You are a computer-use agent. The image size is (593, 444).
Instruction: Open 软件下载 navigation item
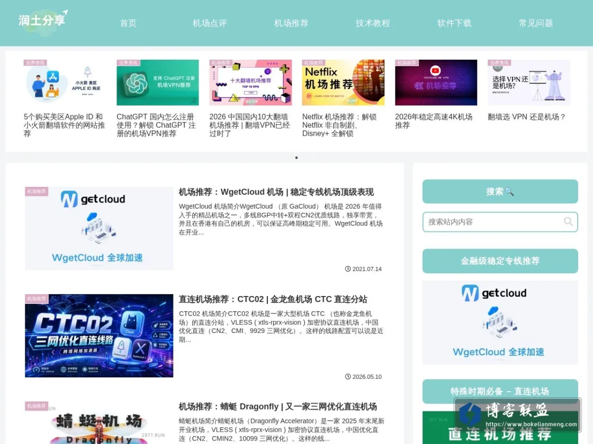point(454,23)
